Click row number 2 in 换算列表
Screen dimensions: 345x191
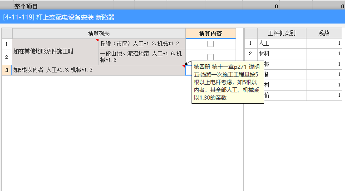click(x=7, y=57)
